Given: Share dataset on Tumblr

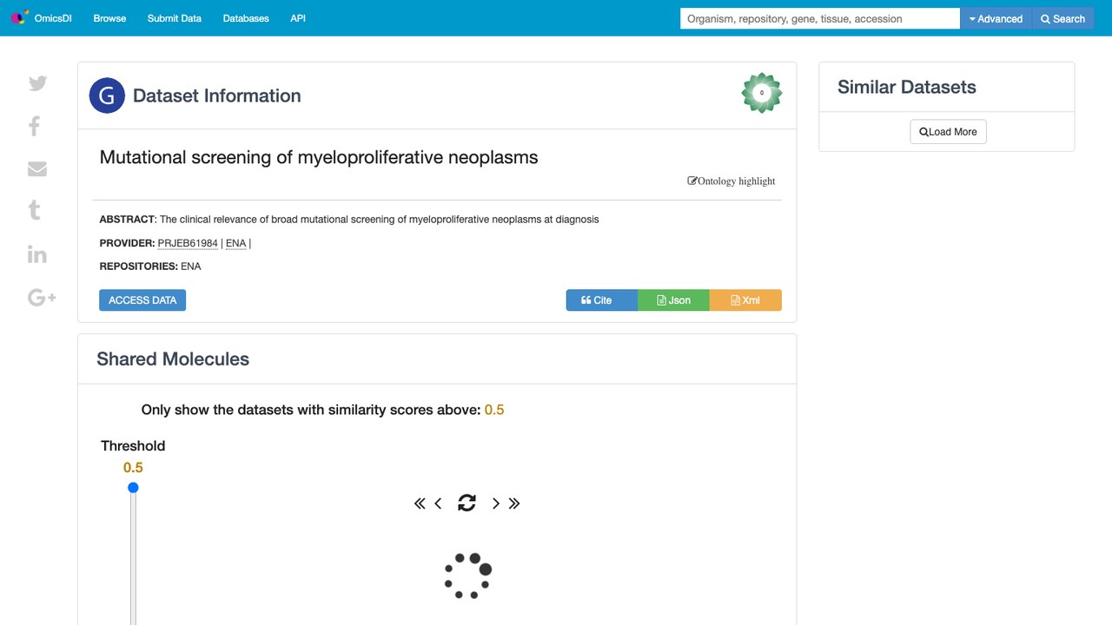Looking at the screenshot, I should 35,210.
